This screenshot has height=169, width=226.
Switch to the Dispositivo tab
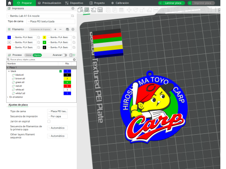pos(74,3)
